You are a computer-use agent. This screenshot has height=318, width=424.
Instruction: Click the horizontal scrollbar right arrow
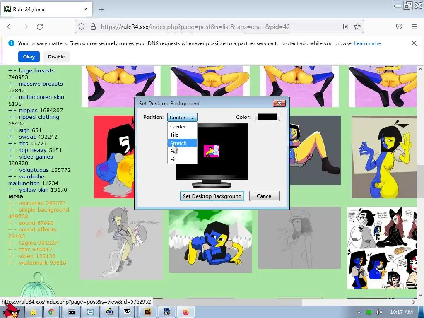[414, 302]
